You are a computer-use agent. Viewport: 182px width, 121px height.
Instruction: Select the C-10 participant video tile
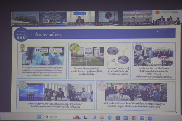53,19
